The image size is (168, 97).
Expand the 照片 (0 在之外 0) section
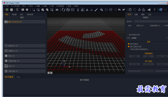pos(25,22)
